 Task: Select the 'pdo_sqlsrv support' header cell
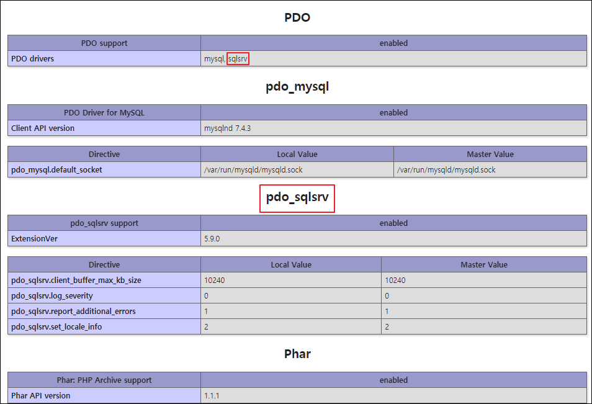(104, 223)
